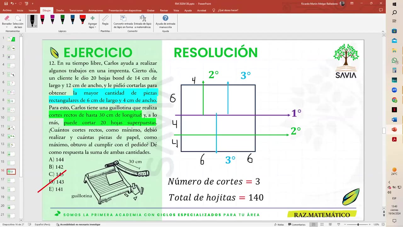This screenshot has height=227, width=403.
Task: Switch to the Transiciones tab
Action: [76, 10]
